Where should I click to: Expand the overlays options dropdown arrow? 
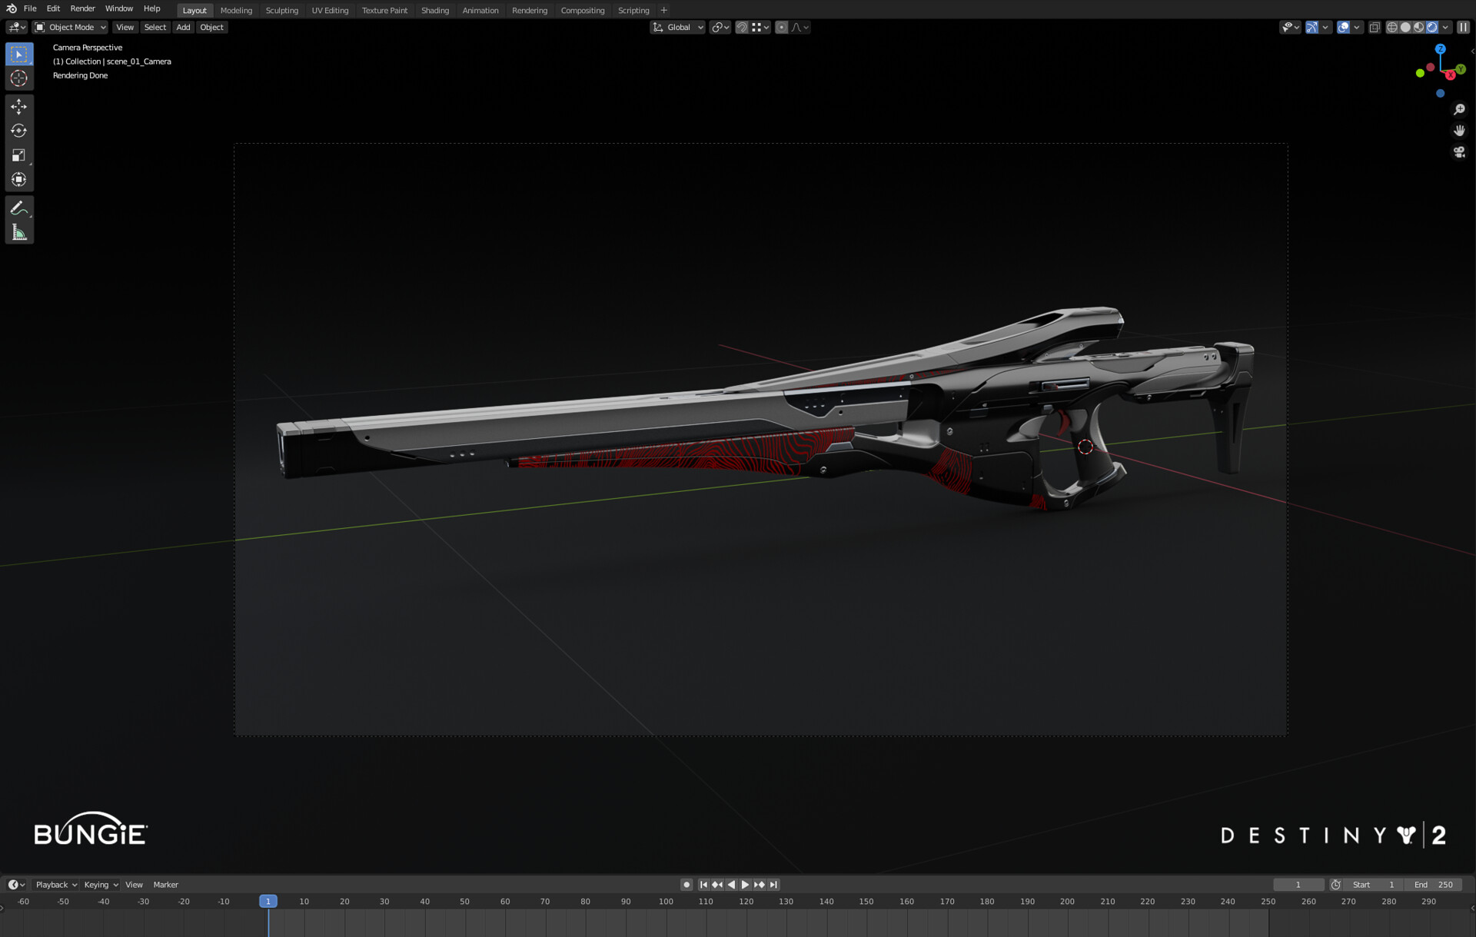[1357, 28]
